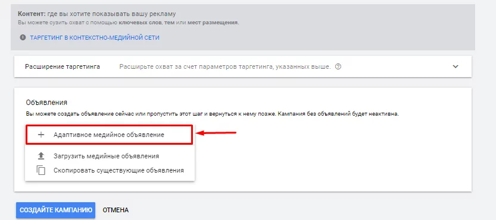This screenshot has width=496, height=220.
Task: Click the ОТМЕНА button
Action: pyautogui.click(x=116, y=211)
